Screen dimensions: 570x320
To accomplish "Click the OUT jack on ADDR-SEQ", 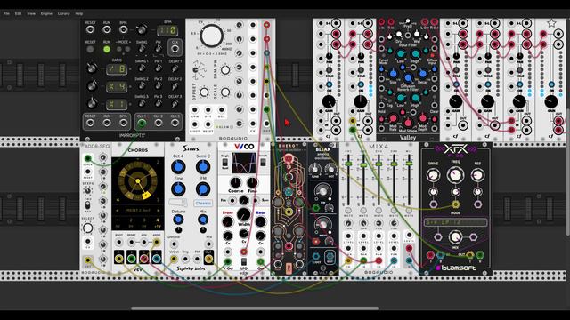I will click(x=87, y=260).
